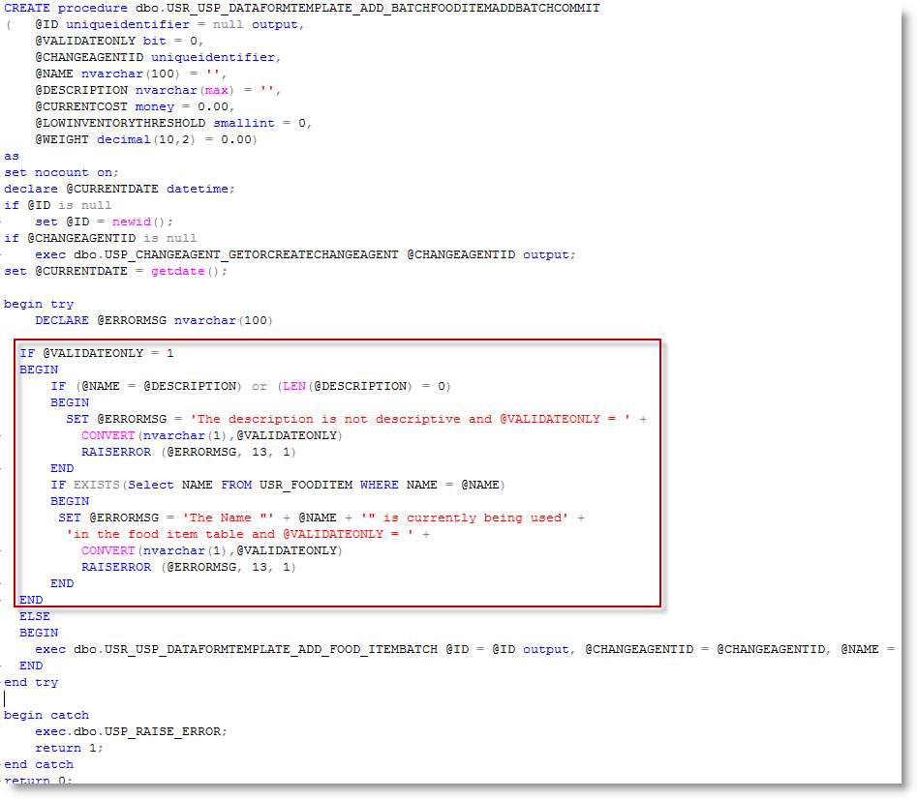Click the procedure name ending in BATCHFOODITEMADDBATCHCOMMIT
917x799 pixels.
pyautogui.click(x=367, y=8)
